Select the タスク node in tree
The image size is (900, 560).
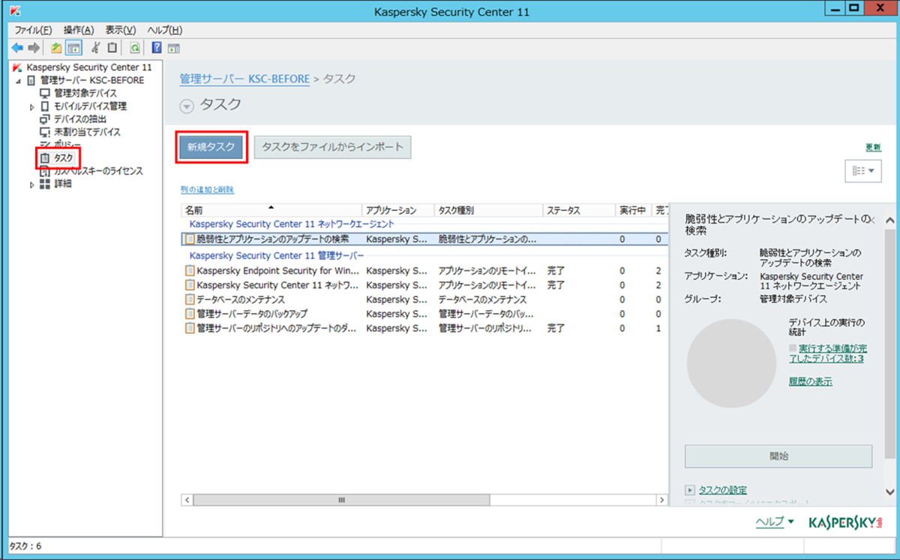[63, 158]
